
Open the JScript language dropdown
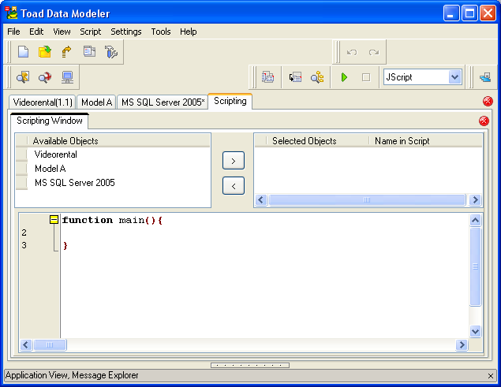coord(454,77)
